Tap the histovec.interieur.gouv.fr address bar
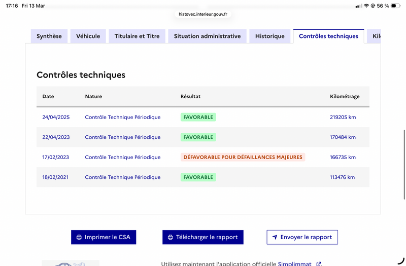 pyautogui.click(x=203, y=14)
